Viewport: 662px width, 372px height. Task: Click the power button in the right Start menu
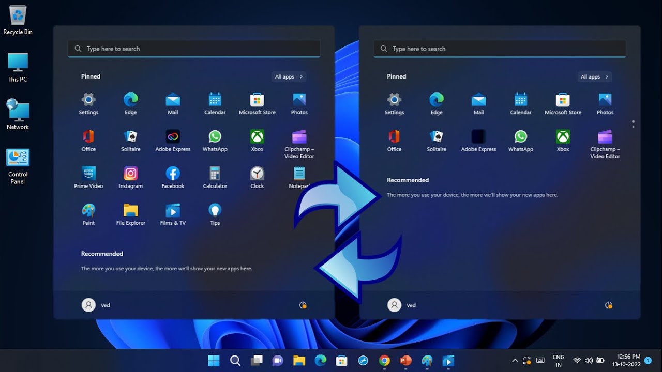609,305
